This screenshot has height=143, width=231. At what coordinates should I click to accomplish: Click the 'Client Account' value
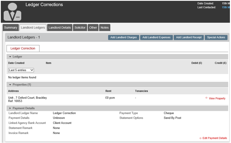point(62,123)
